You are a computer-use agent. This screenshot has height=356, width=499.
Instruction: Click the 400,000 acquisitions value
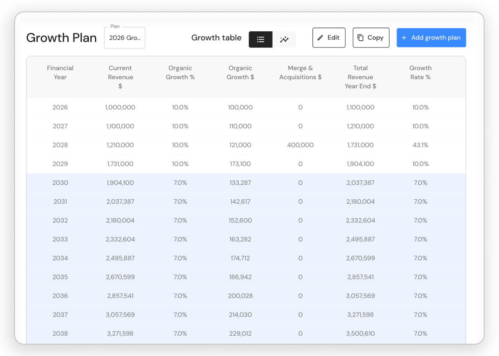(x=300, y=145)
